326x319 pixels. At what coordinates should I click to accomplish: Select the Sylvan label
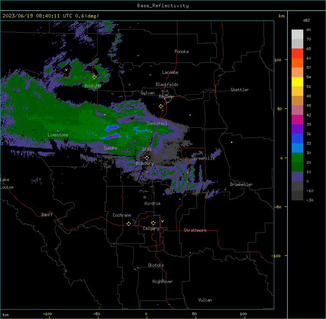147,93
